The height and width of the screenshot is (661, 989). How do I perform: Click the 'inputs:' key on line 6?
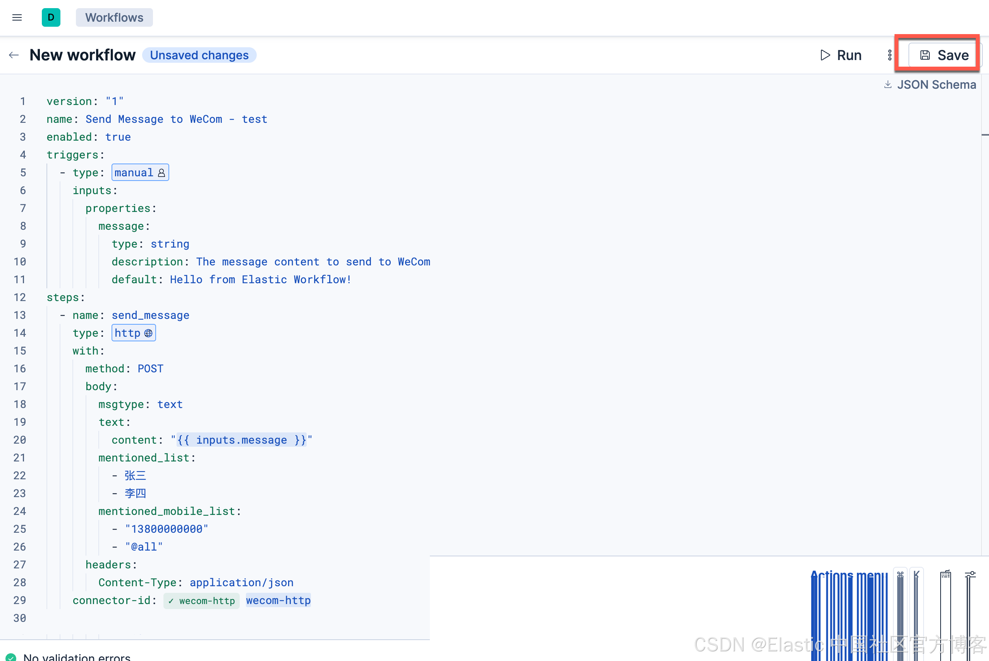pyautogui.click(x=95, y=191)
